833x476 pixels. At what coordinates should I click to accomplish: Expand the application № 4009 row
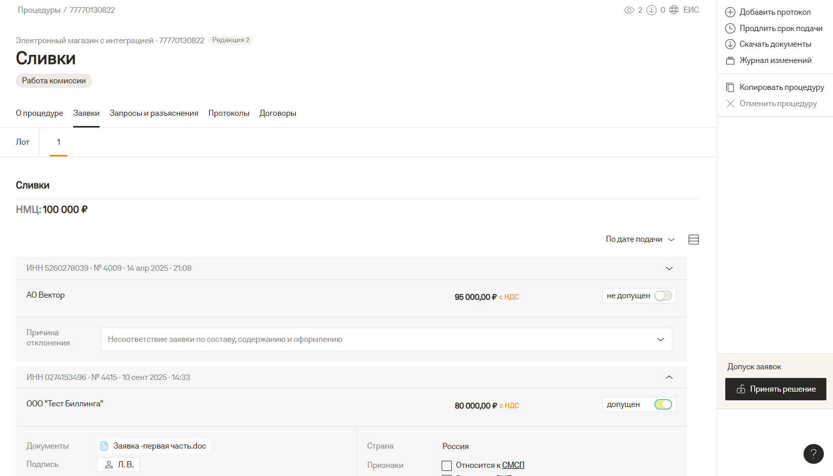click(669, 268)
